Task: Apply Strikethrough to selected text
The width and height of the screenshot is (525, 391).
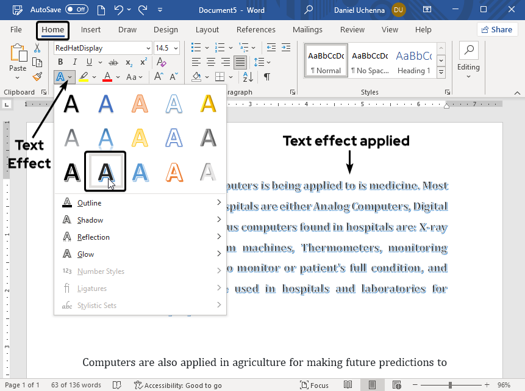Action: point(113,62)
